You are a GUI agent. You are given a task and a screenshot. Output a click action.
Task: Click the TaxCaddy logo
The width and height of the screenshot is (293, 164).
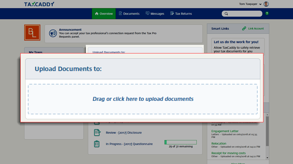coord(39,4)
